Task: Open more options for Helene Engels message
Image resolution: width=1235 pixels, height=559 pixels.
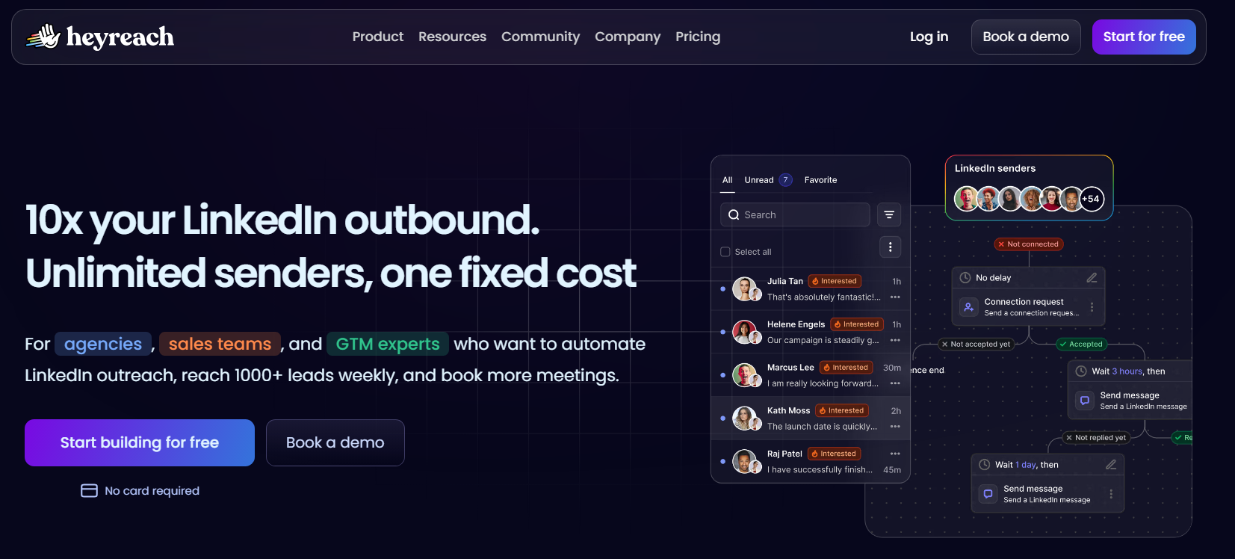Action: [895, 340]
